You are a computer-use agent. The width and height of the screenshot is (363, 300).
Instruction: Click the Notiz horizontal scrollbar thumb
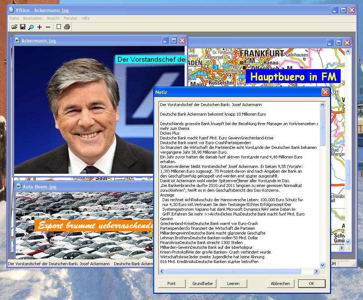[233, 271]
